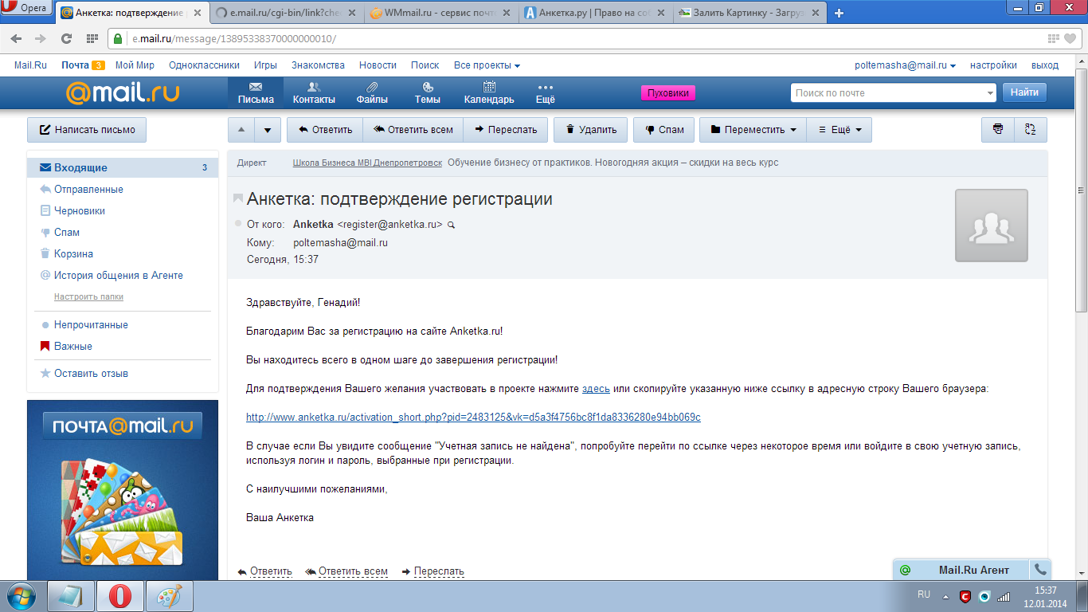Expand the mail search options arrow

coord(990,93)
